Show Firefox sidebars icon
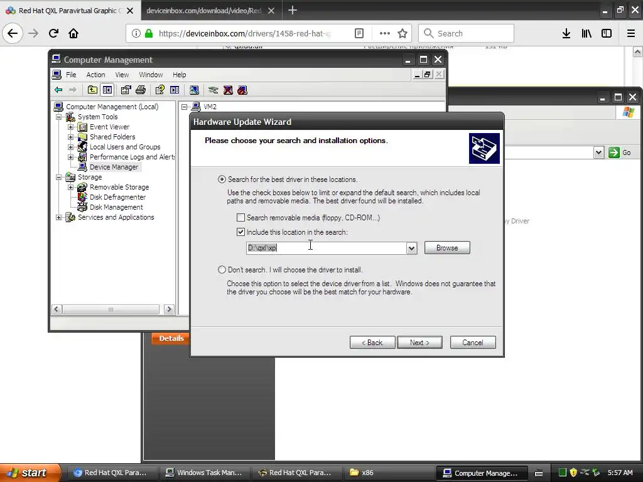643x482 pixels. (607, 33)
